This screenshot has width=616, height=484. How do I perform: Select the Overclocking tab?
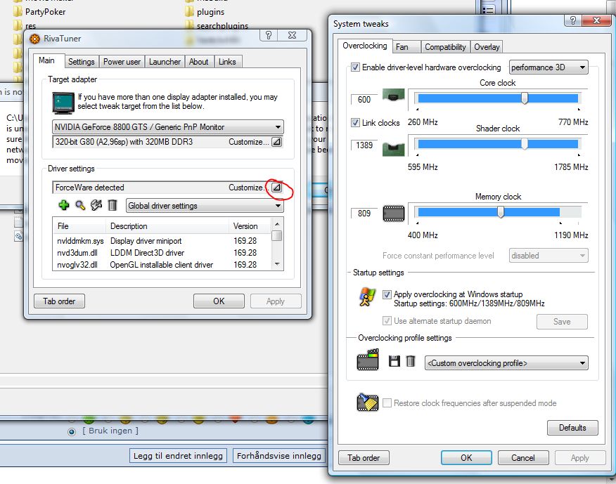pyautogui.click(x=364, y=46)
